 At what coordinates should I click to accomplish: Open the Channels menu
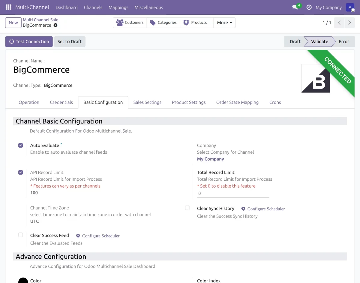pyautogui.click(x=93, y=7)
